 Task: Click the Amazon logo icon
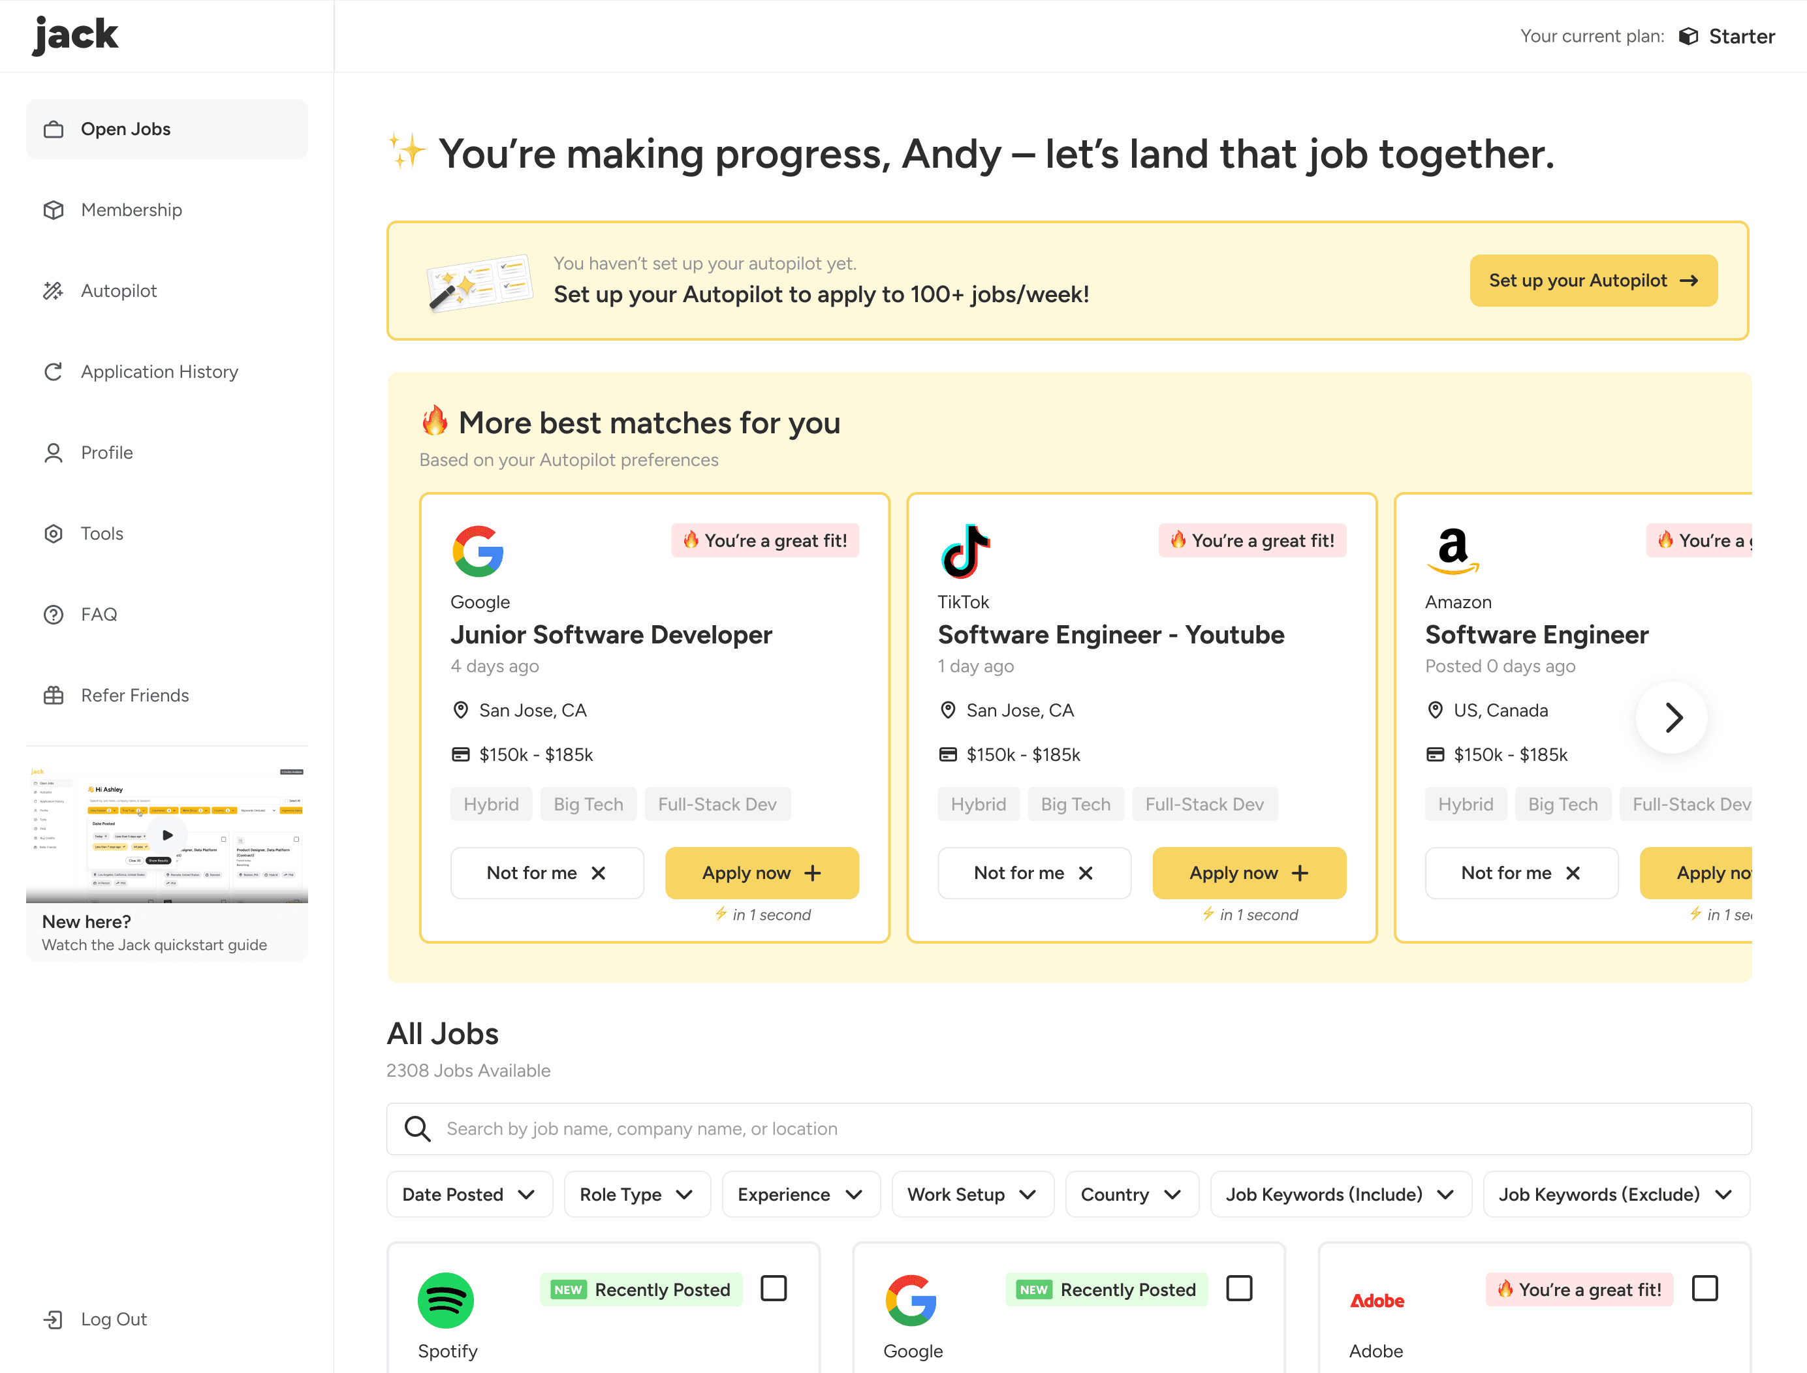(1452, 549)
